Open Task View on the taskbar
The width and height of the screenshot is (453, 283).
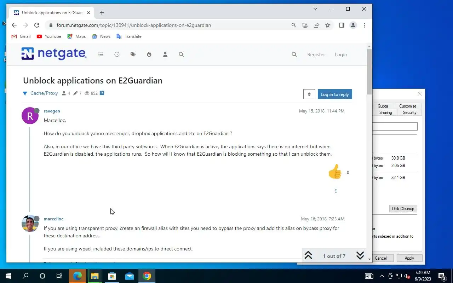pyautogui.click(x=59, y=276)
